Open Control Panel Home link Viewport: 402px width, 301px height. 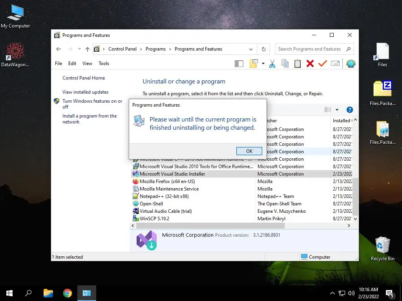tap(84, 78)
